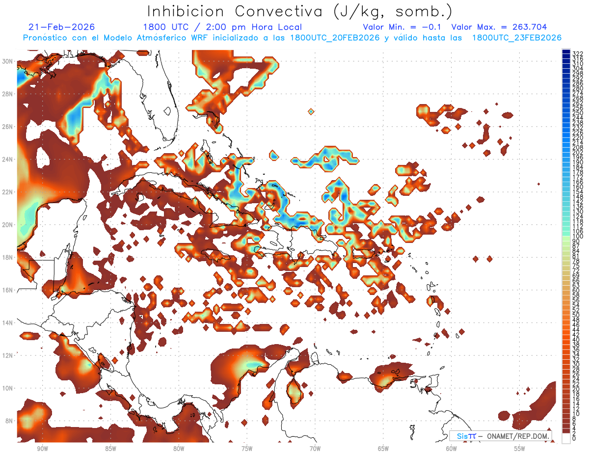Click the 26N latitude label
Viewport: 589px width, 455px height.
click(x=8, y=127)
